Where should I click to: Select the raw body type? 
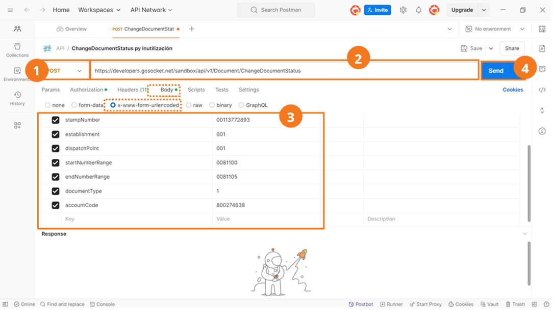pos(189,105)
